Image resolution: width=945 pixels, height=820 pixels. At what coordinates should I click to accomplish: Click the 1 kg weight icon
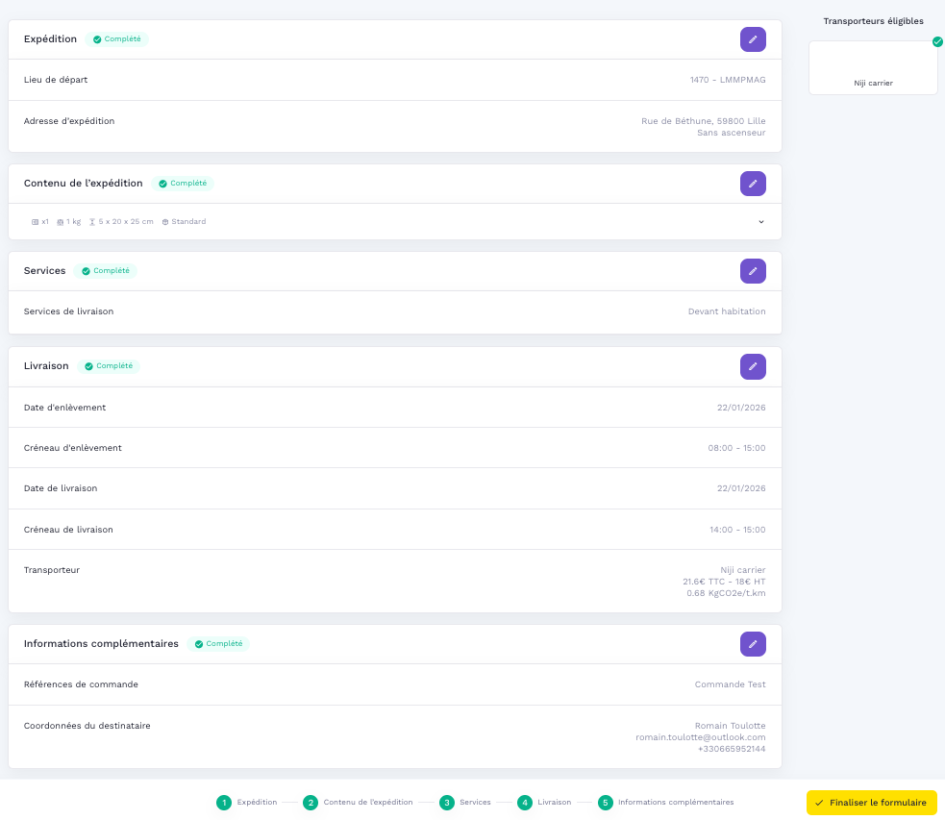point(61,222)
